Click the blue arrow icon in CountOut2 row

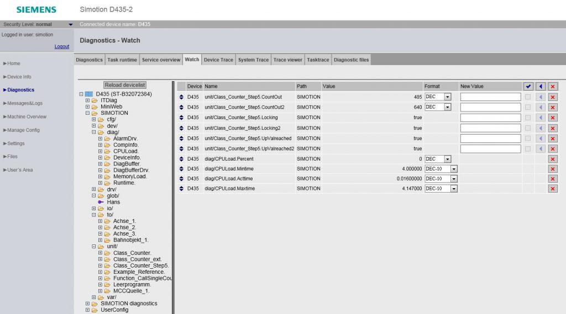pyautogui.click(x=541, y=107)
